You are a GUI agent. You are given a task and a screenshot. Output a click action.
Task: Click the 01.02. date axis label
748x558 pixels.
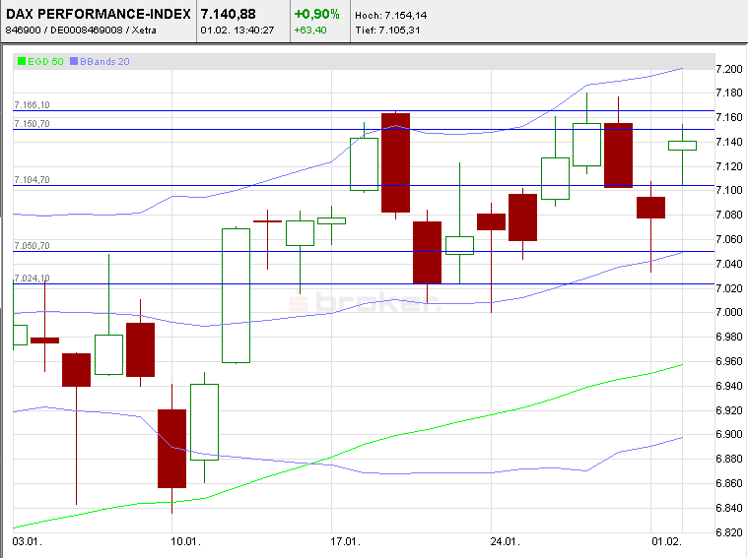click(666, 542)
